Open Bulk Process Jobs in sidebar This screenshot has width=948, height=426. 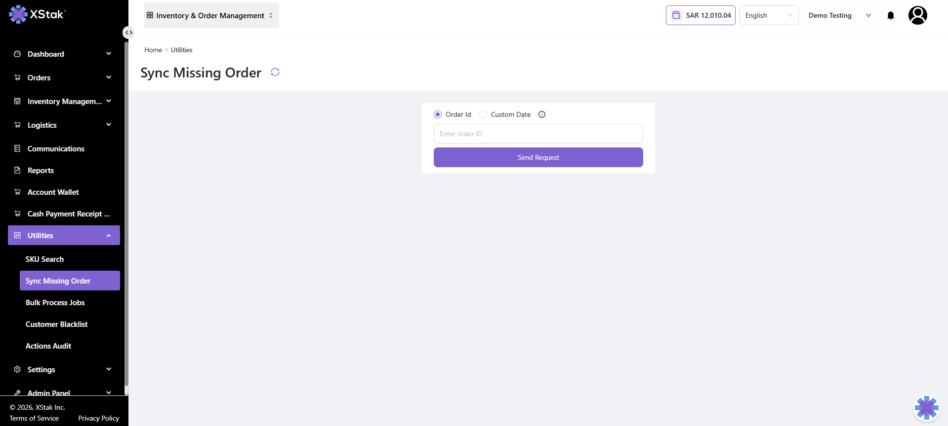(55, 302)
